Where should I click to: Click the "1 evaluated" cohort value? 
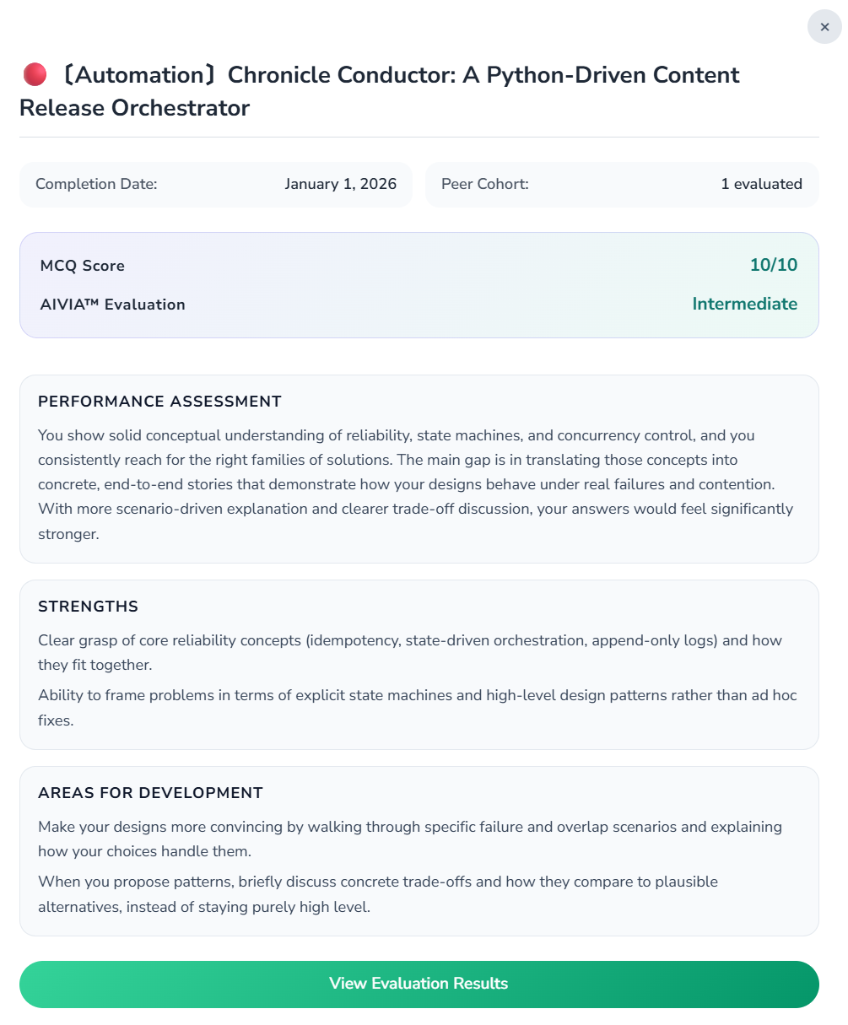(761, 184)
